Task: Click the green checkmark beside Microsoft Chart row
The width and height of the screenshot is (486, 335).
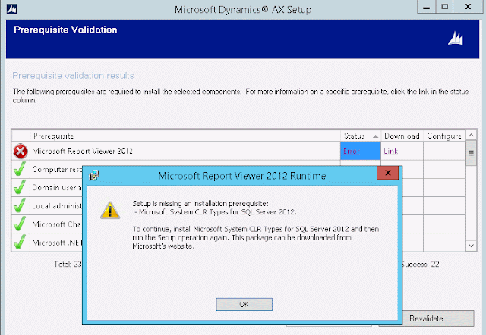Action: [x=20, y=224]
